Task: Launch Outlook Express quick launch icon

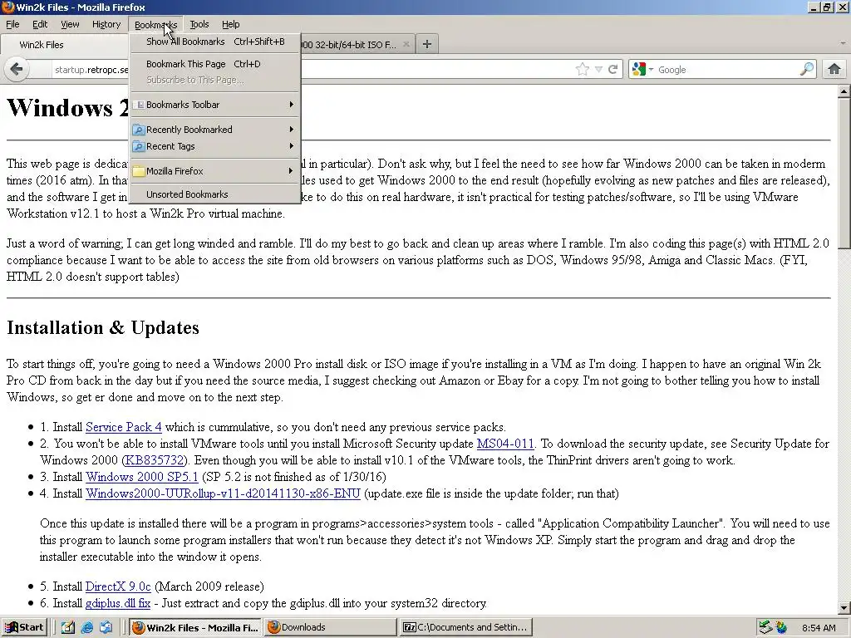Action: [106, 627]
